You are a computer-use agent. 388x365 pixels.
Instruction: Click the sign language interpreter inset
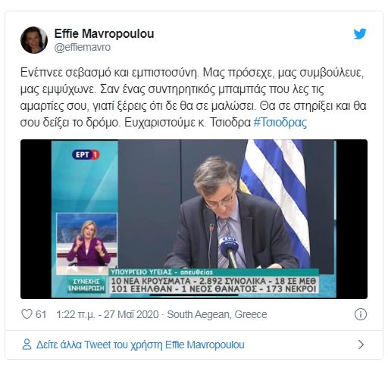click(86, 240)
